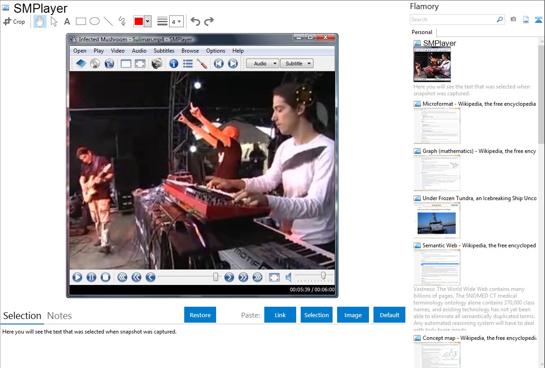545x368 pixels.
Task: Switch to the Selection tab
Action: 22,316
